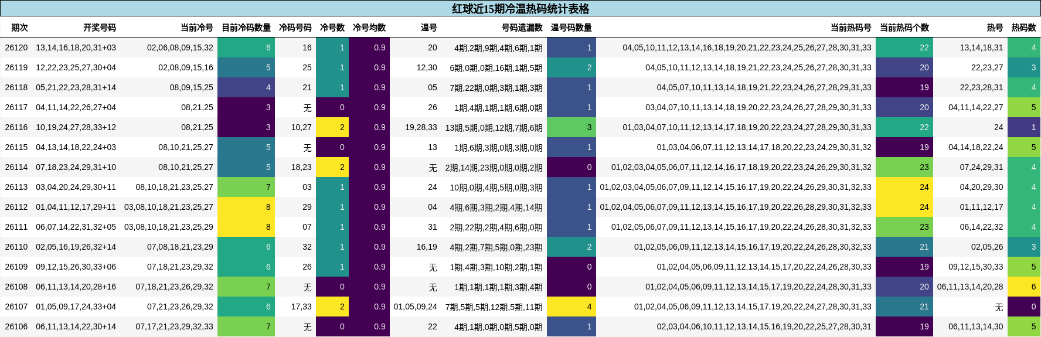Click draw numbers 07,18,23,24,29,31+10
1041x337 pixels.
76,167
